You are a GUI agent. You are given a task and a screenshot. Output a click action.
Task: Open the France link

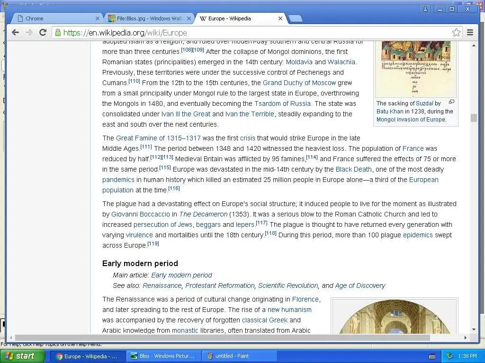point(413,148)
